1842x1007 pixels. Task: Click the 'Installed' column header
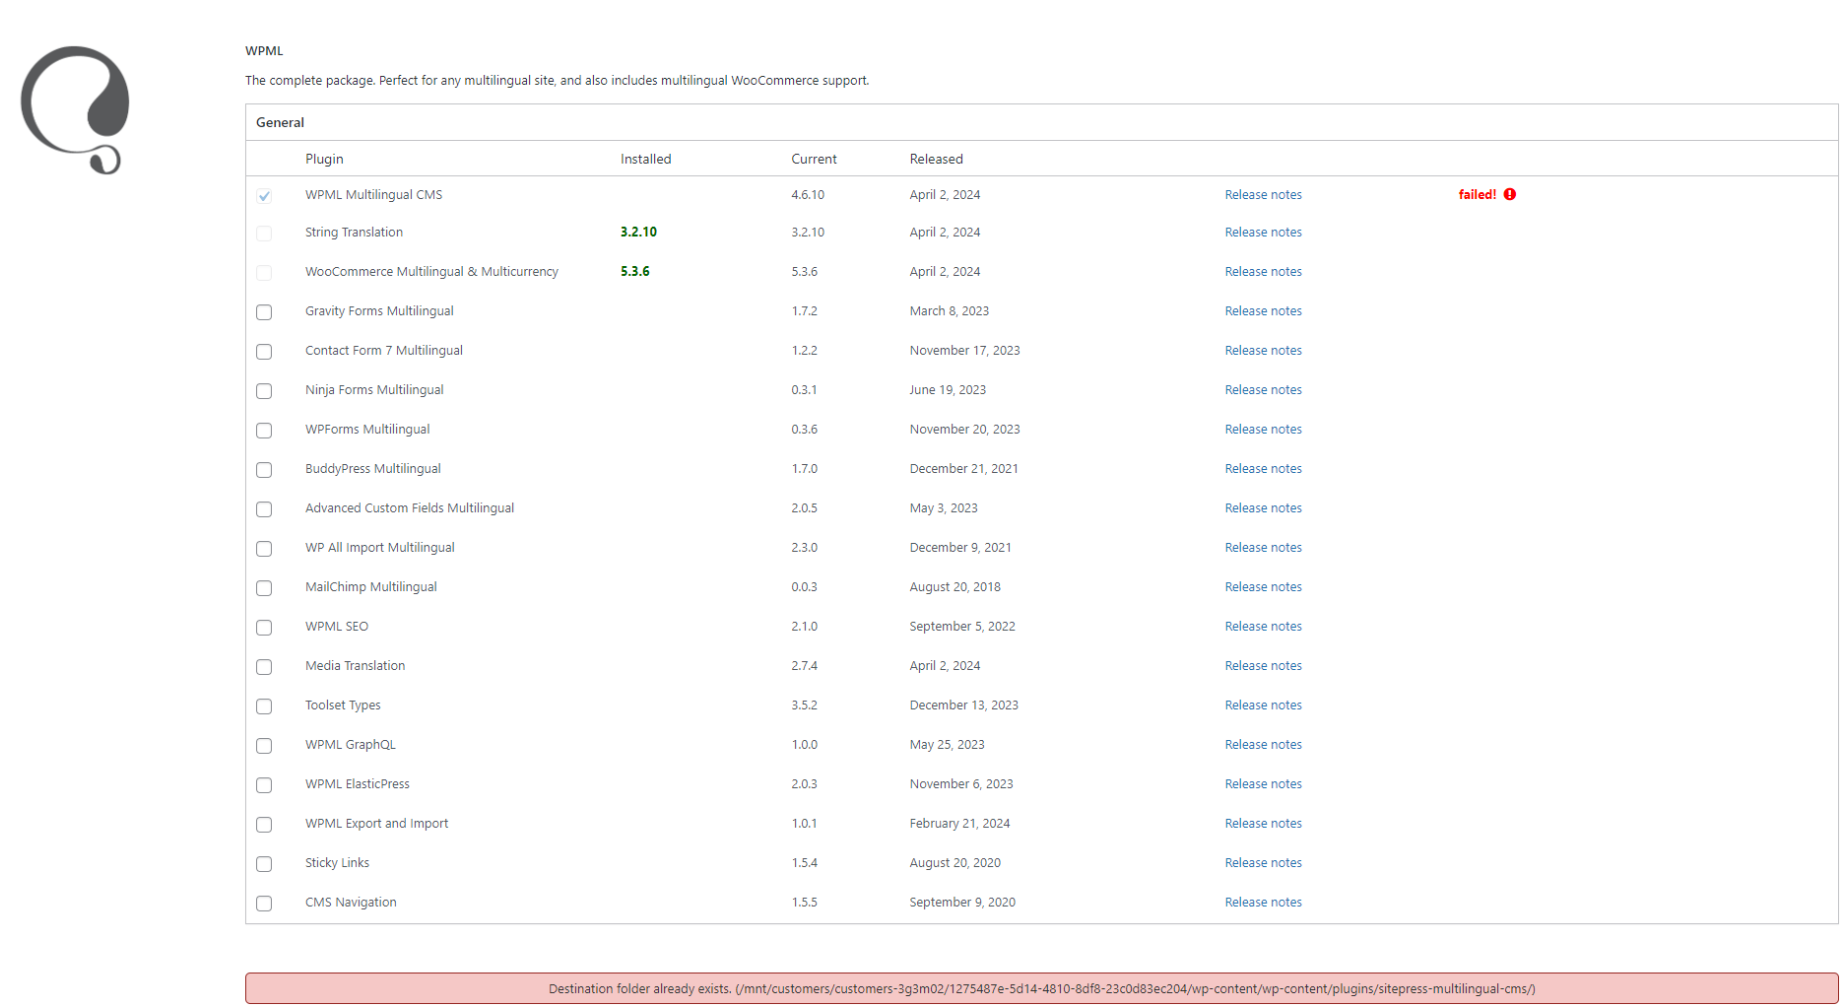645,160
